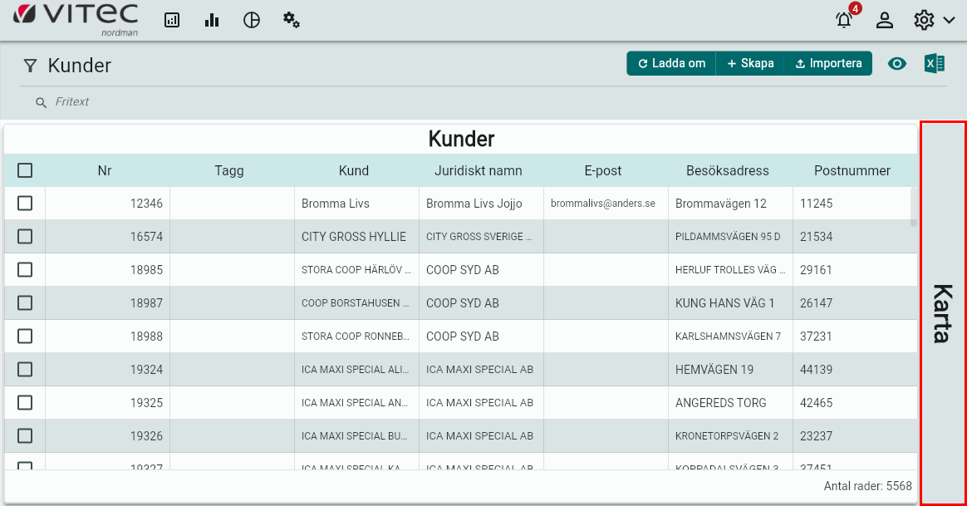Screen dimensions: 967x506
Task: Select the KRONETORPSVÄGEN 2 cell
Action: [730, 436]
